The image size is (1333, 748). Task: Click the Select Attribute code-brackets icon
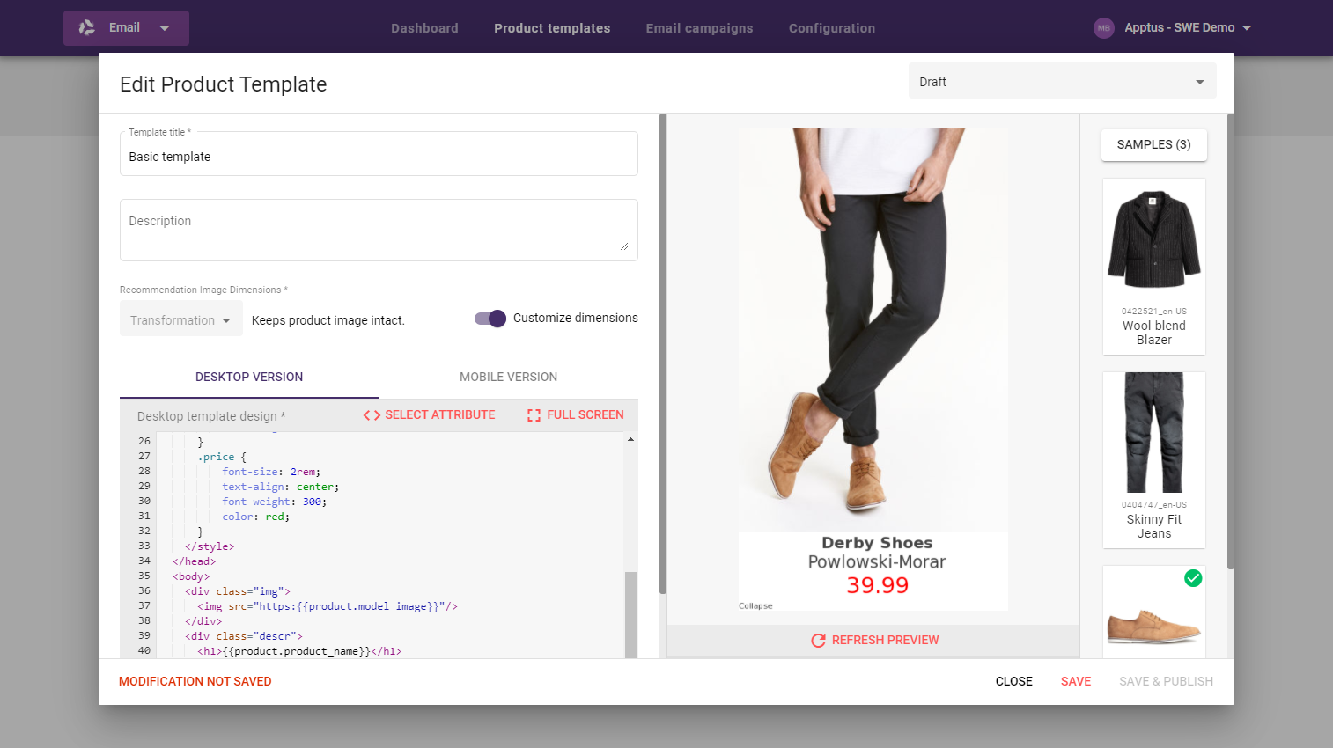point(372,415)
